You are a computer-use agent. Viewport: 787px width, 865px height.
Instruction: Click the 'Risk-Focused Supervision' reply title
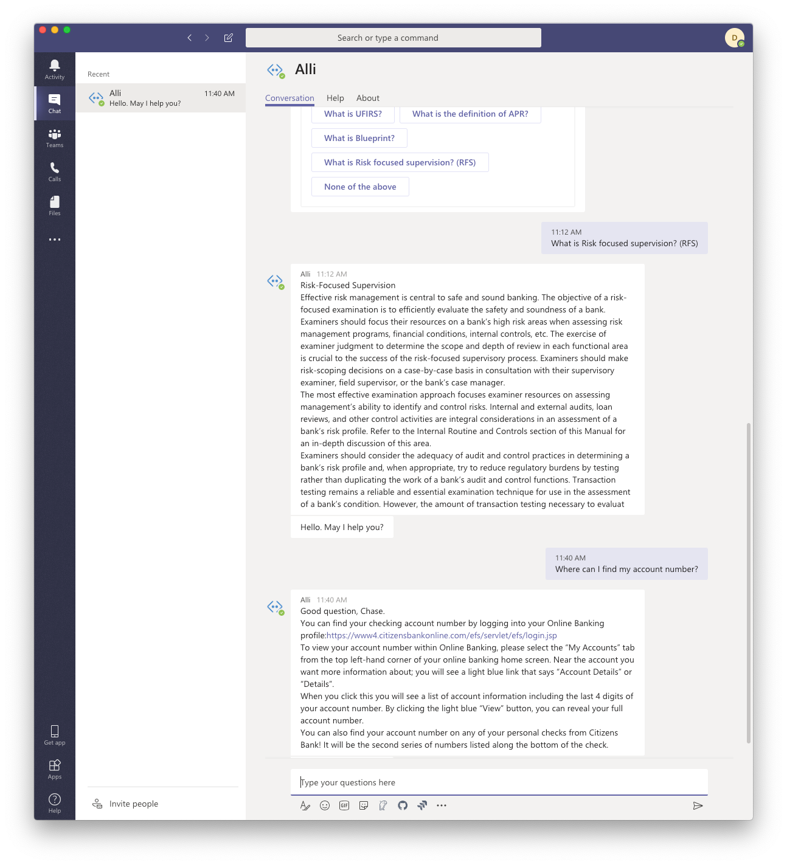point(348,285)
